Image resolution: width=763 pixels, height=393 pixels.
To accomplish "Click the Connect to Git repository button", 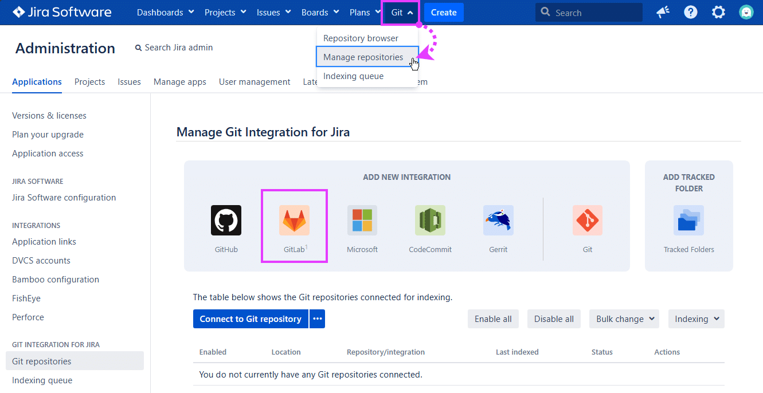I will click(251, 319).
